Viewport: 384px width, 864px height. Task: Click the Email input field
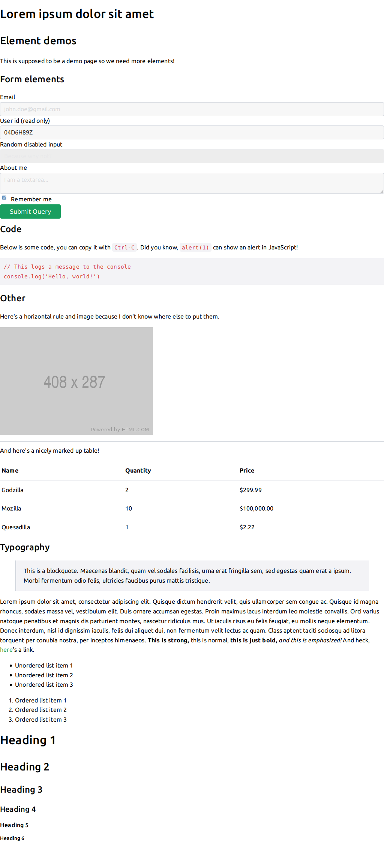coord(192,109)
